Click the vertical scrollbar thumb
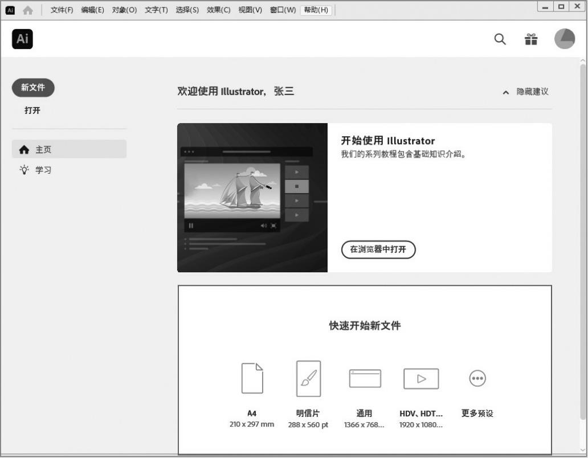The width and height of the screenshot is (588, 458). point(582,242)
